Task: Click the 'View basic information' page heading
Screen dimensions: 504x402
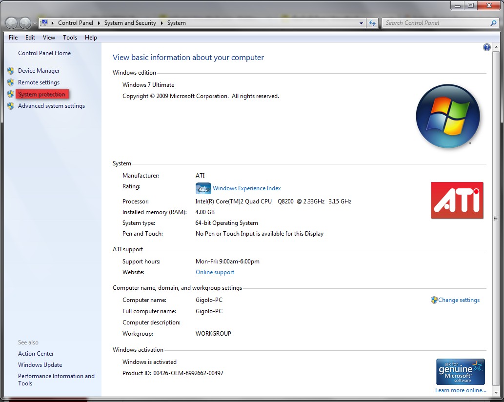Action: pyautogui.click(x=188, y=58)
